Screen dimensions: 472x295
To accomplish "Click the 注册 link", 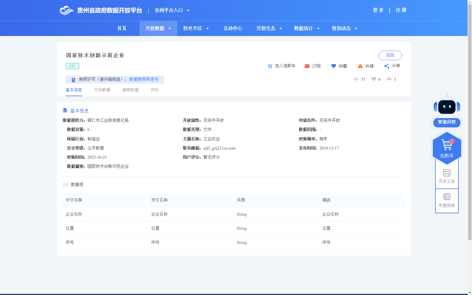I will coord(401,10).
